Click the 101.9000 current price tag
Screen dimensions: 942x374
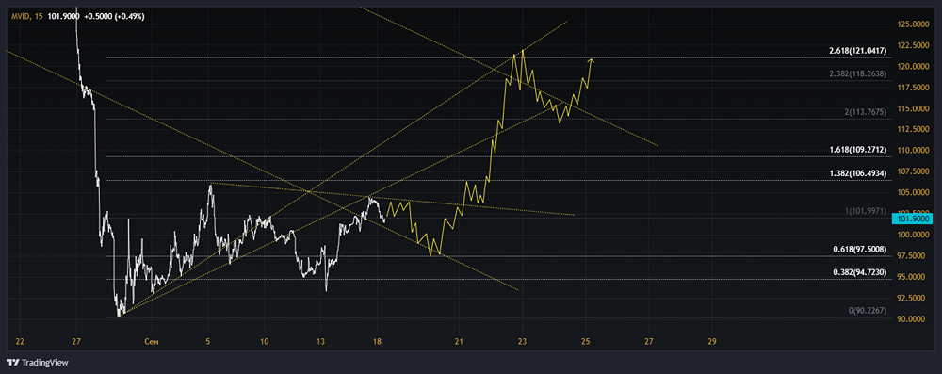click(913, 220)
